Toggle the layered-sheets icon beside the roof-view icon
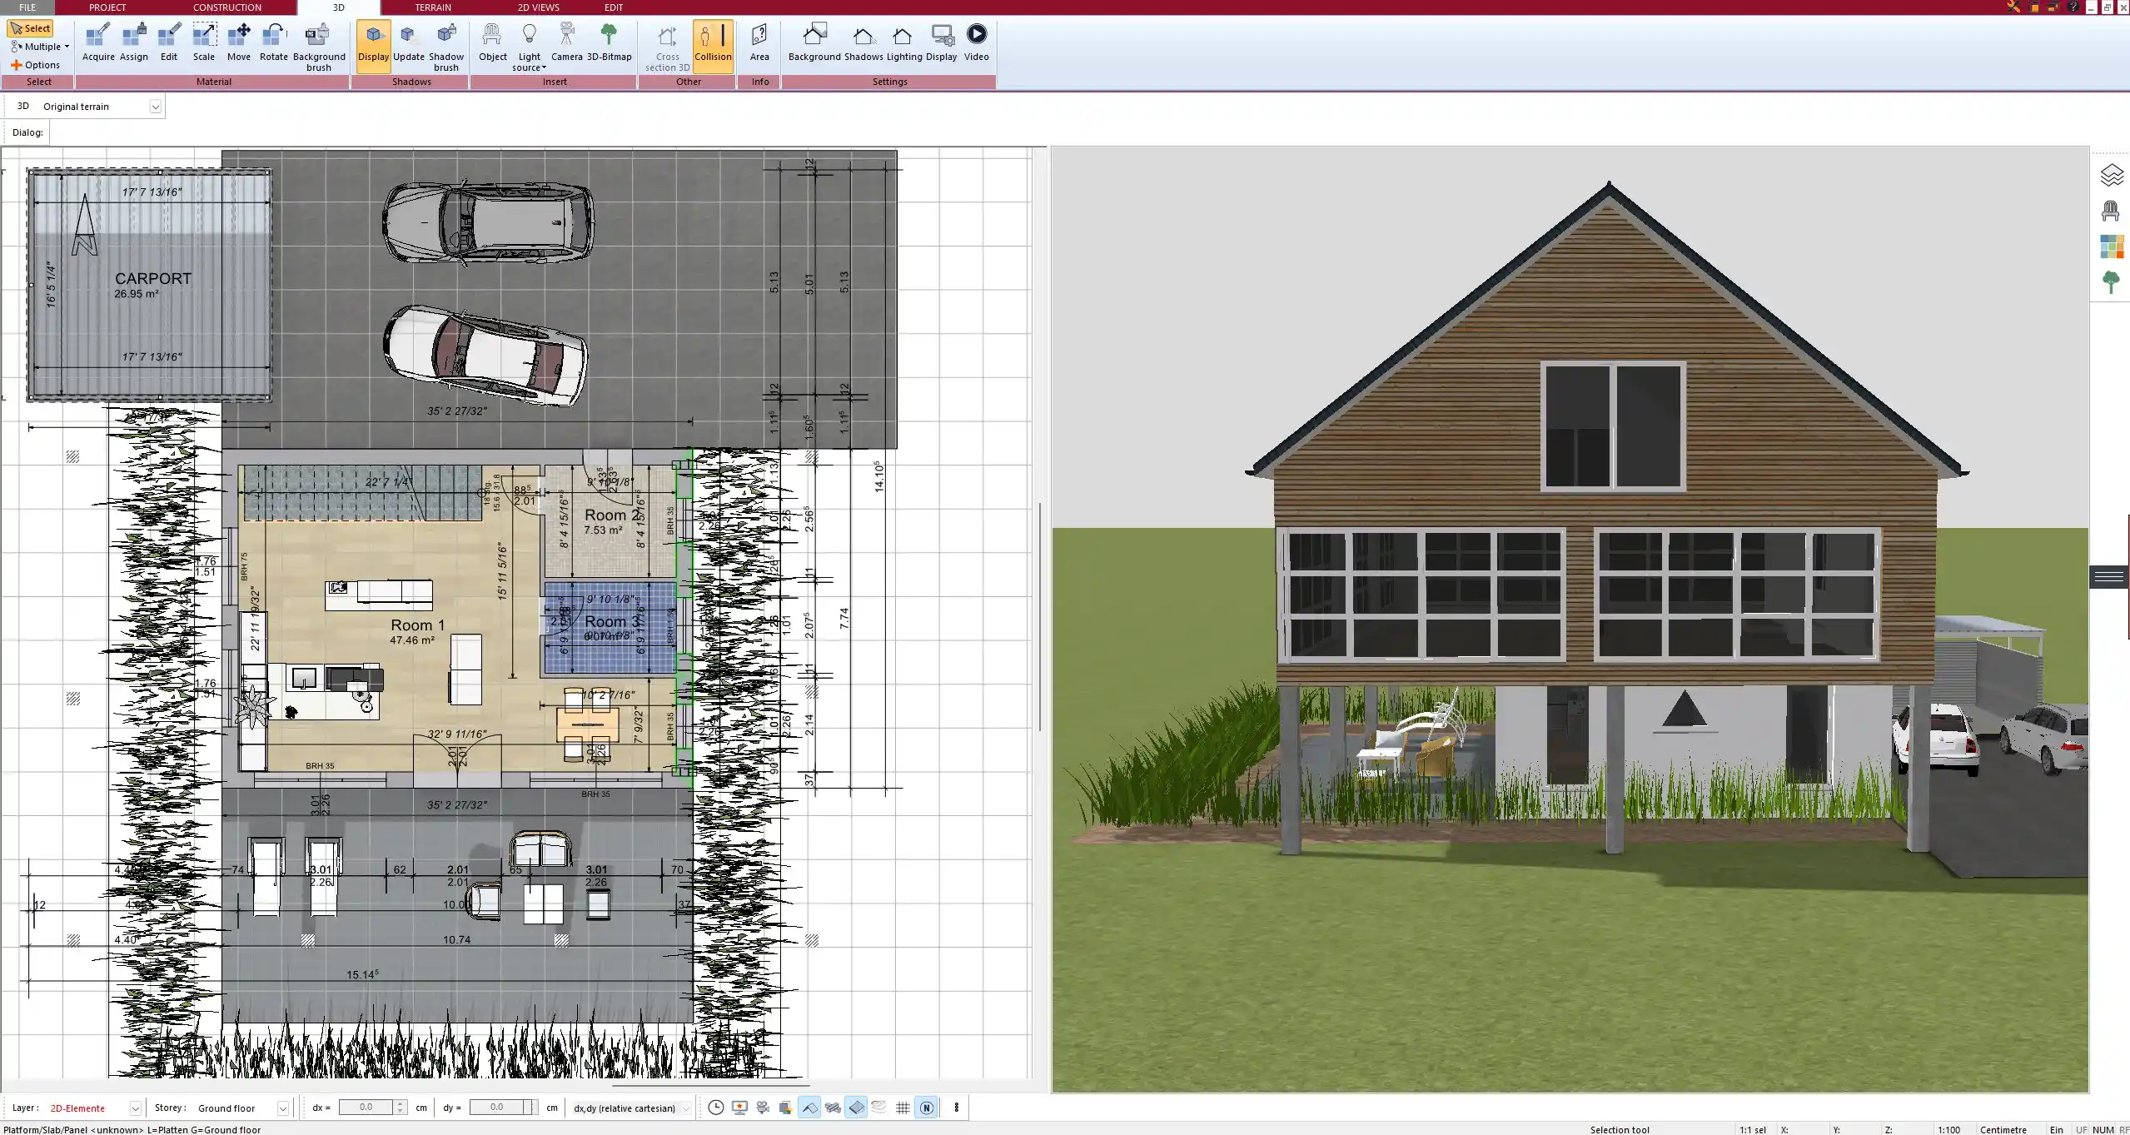 pyautogui.click(x=833, y=1108)
